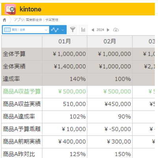Click the graph line view button
This screenshot has width=158, height=158.
point(55,30)
